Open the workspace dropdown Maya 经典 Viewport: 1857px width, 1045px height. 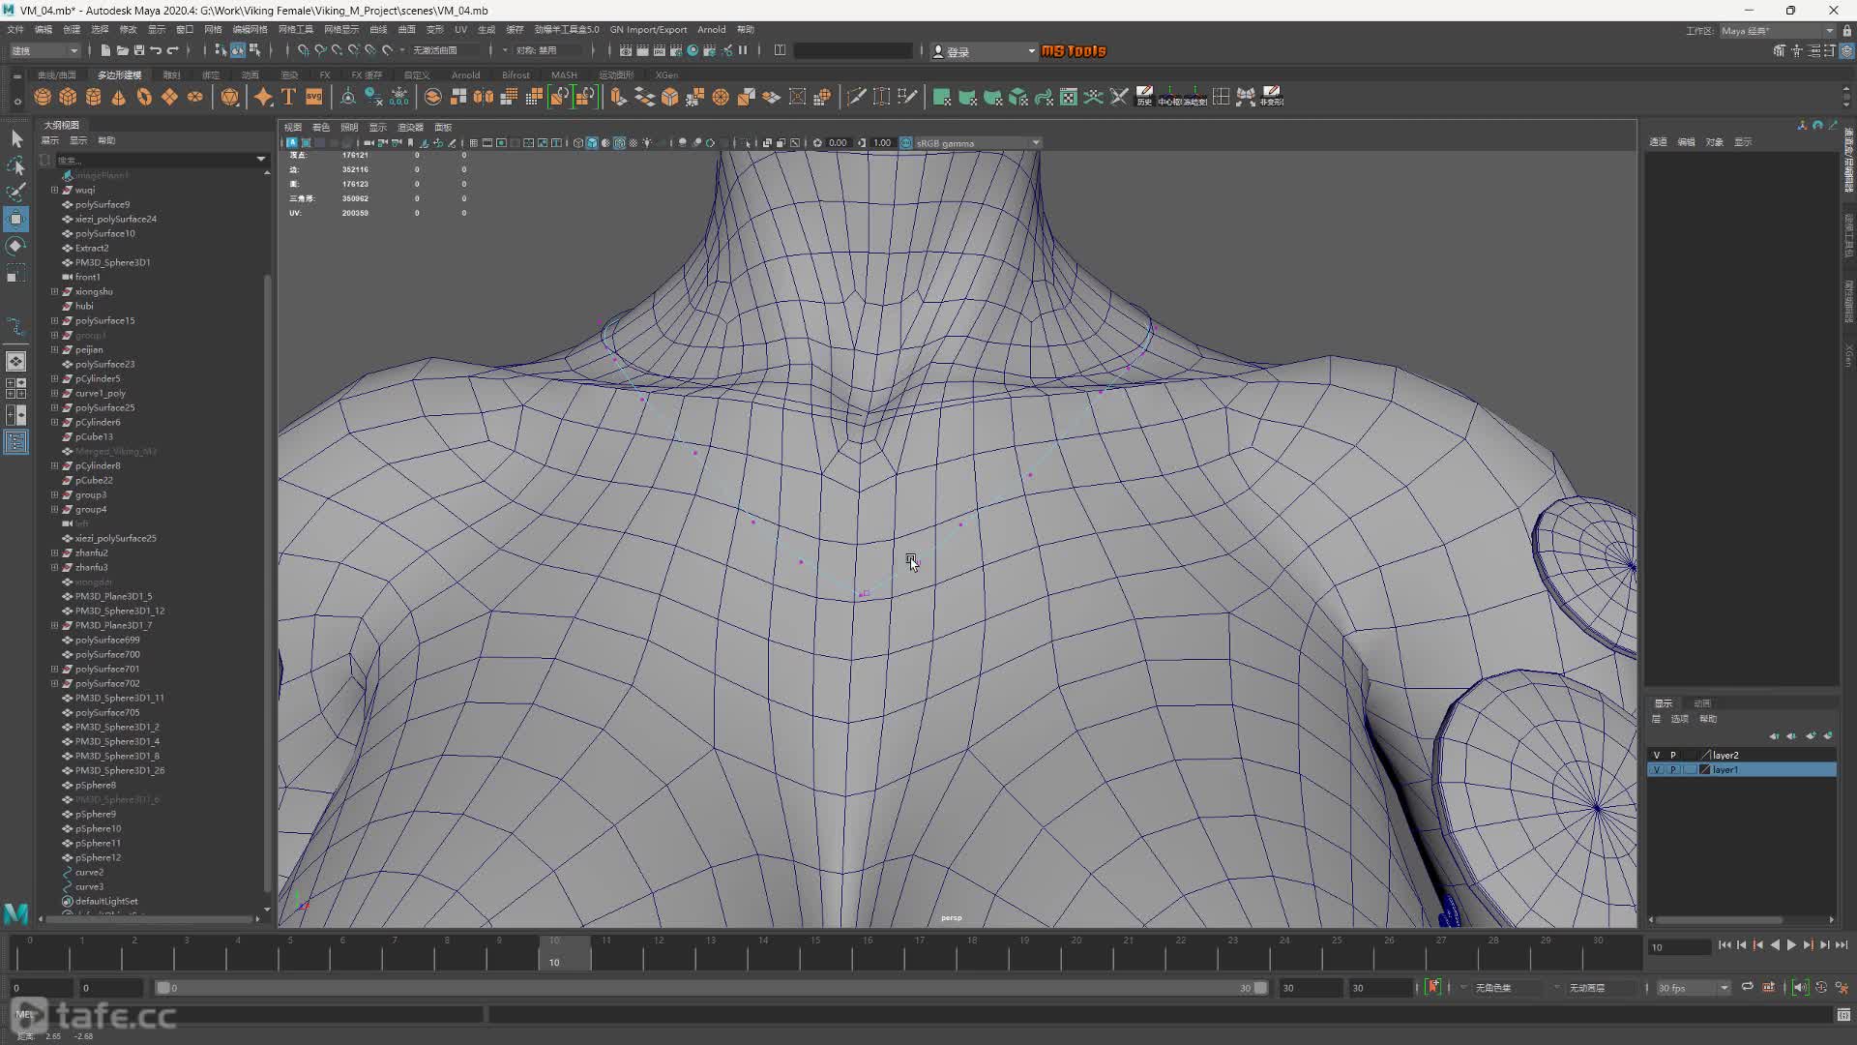click(1777, 30)
